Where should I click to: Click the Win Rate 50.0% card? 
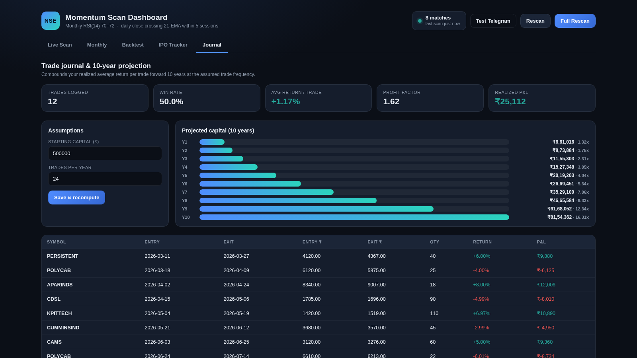click(x=207, y=98)
